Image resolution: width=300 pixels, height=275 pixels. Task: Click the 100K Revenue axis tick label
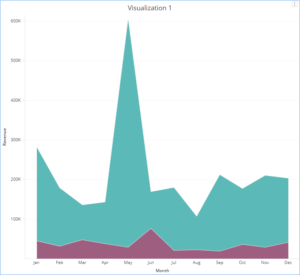tap(16, 219)
